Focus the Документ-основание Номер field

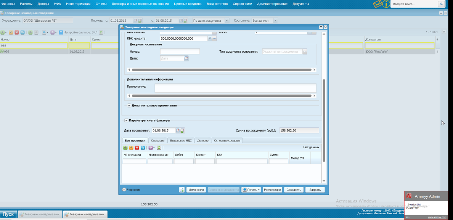[x=180, y=51]
